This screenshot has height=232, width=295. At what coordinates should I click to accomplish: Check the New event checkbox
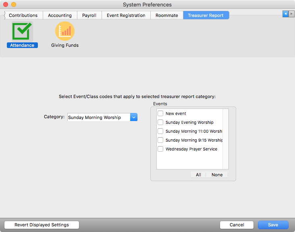pos(160,114)
